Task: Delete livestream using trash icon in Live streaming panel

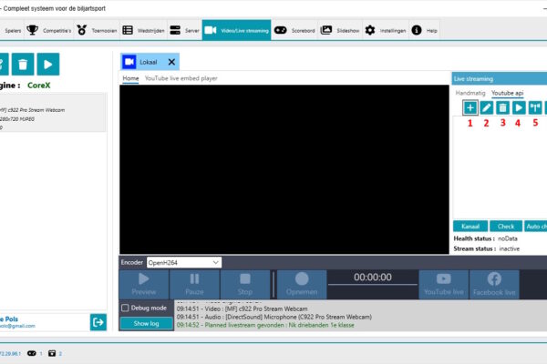Action: (502, 108)
